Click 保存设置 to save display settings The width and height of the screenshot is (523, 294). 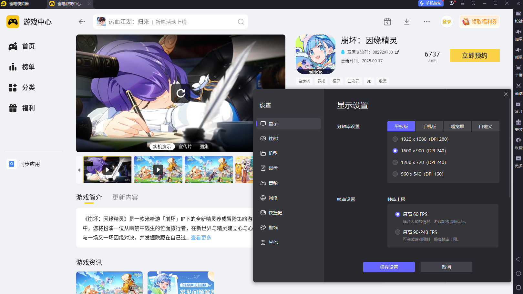(x=389, y=267)
